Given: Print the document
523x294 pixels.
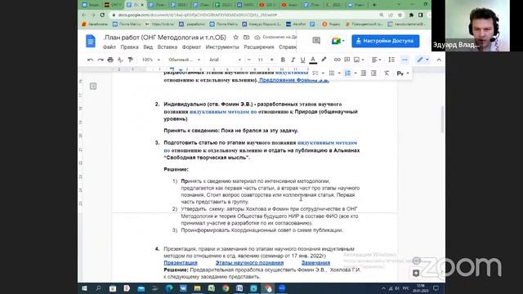Looking at the screenshot, I should (x=110, y=60).
